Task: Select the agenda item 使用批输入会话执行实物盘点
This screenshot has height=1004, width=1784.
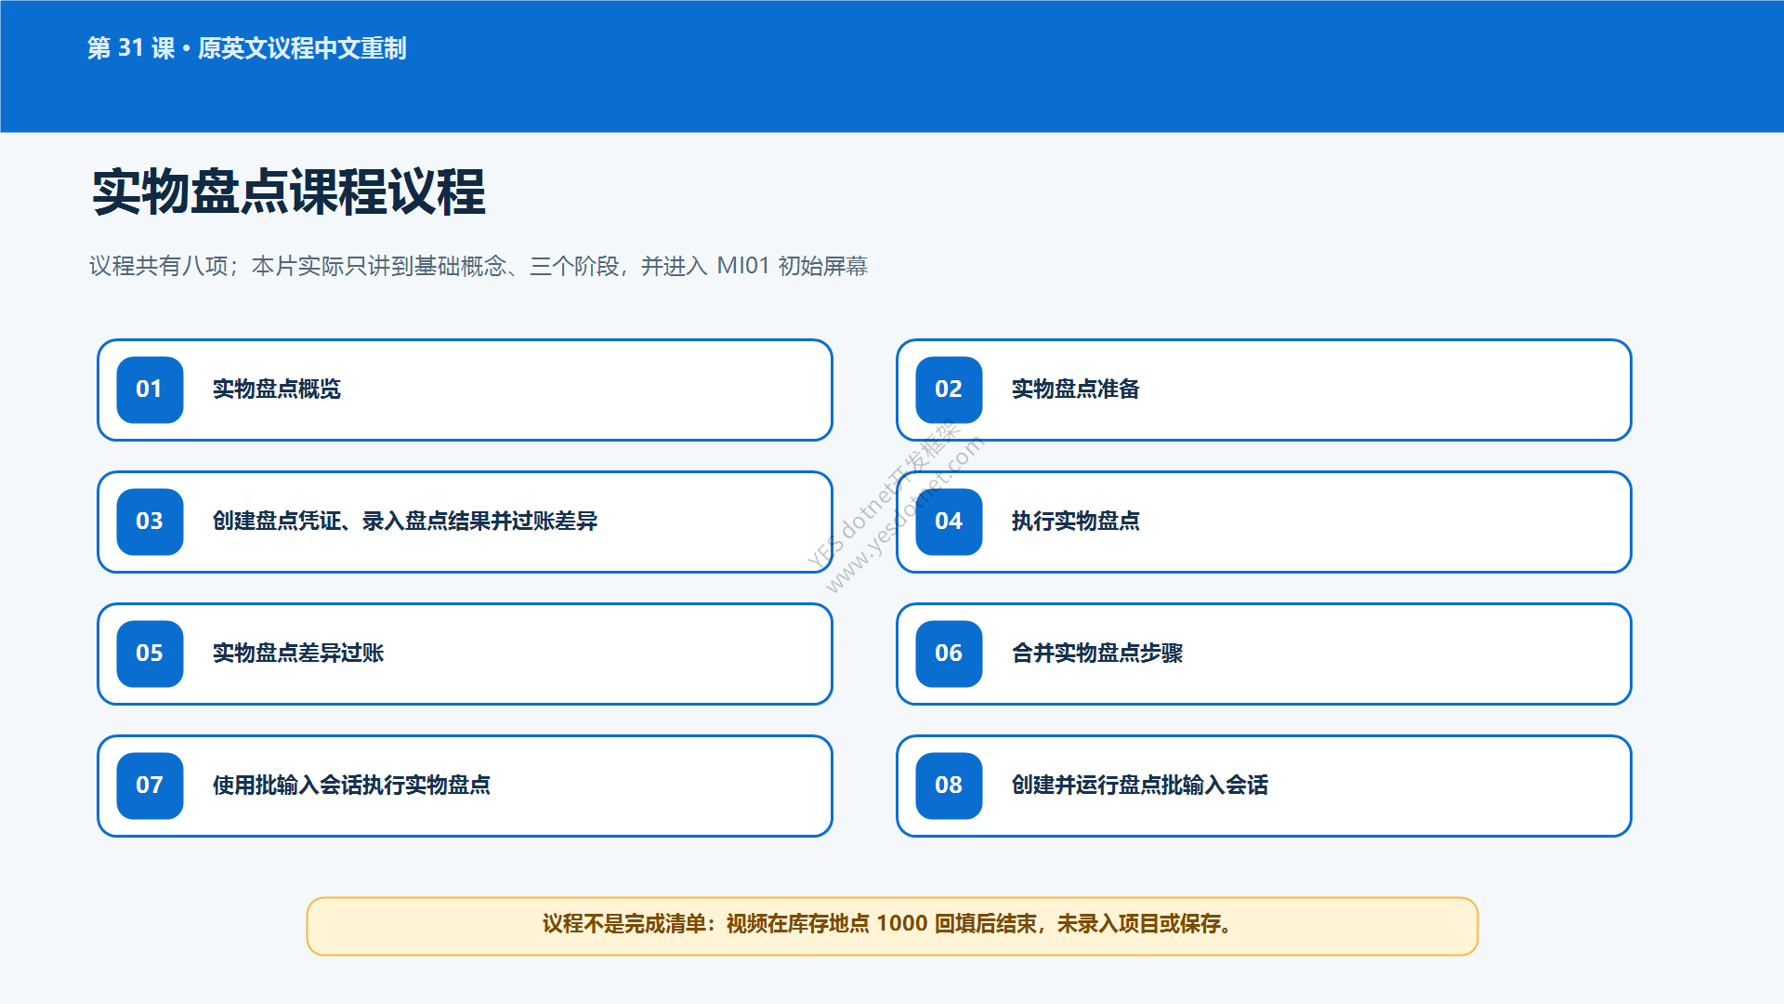Action: tap(465, 786)
